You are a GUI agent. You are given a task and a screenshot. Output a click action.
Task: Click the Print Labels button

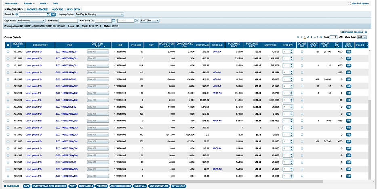pyautogui.click(x=86, y=186)
